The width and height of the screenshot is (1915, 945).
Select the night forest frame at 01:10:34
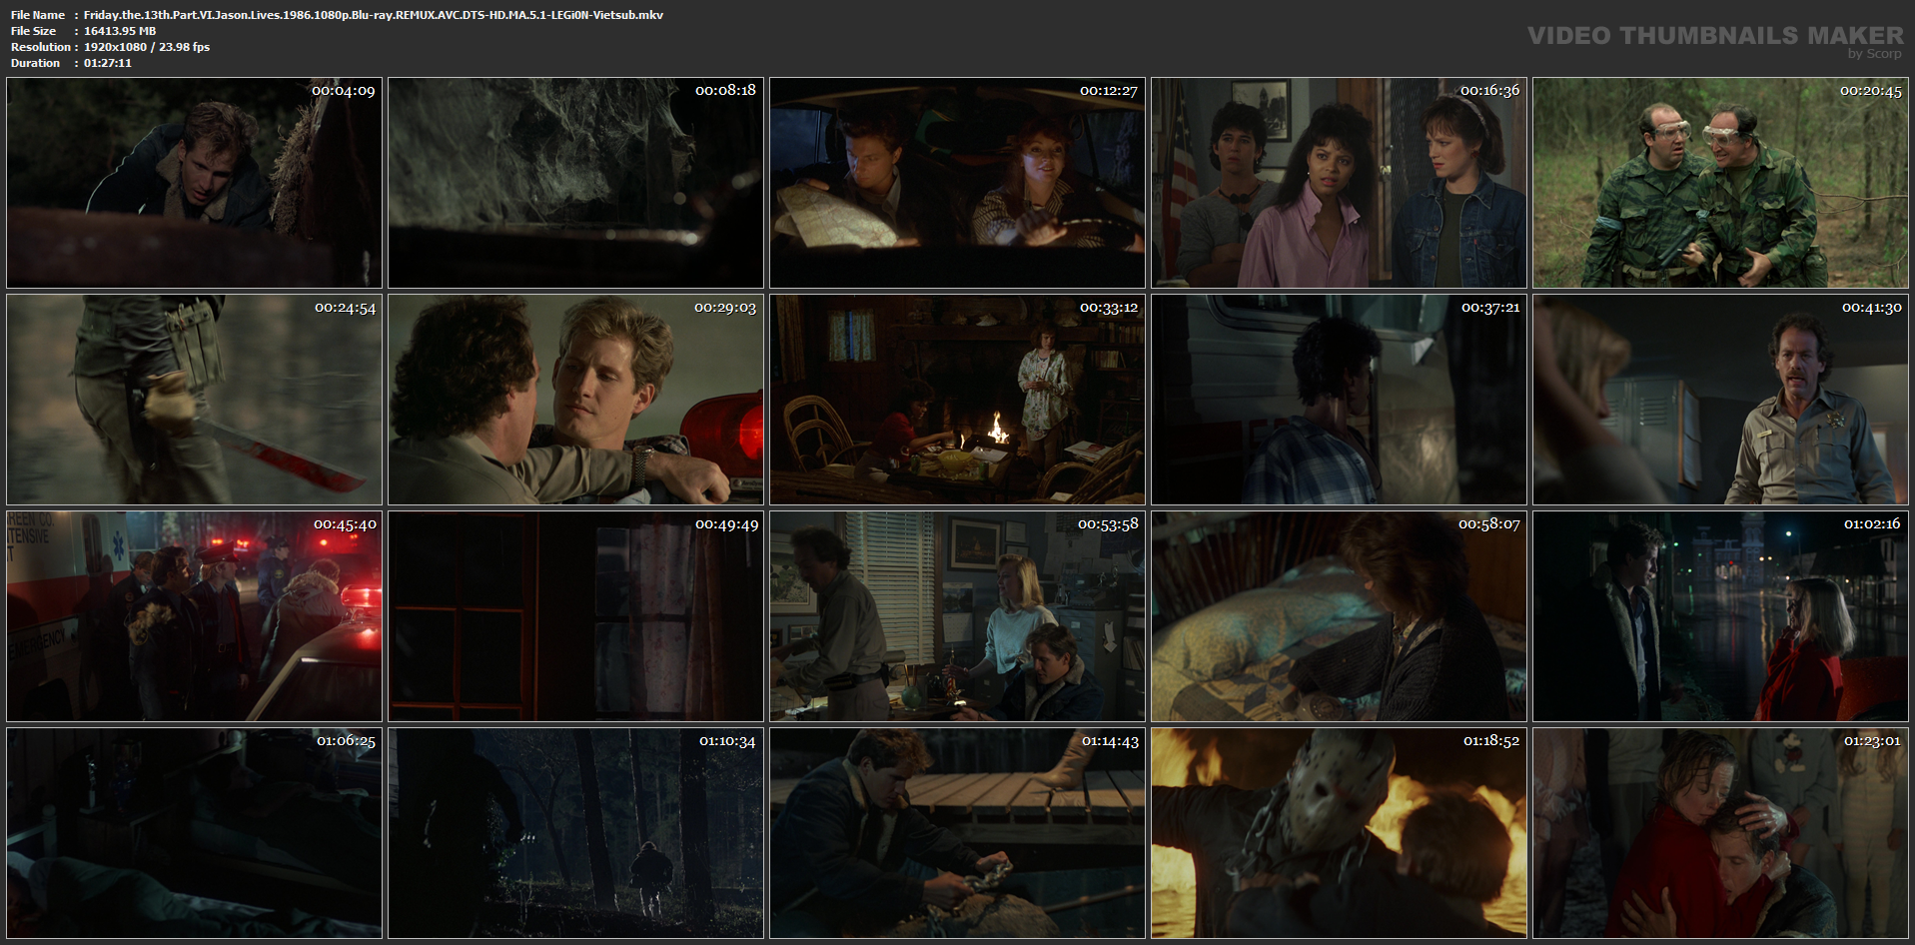(x=575, y=833)
